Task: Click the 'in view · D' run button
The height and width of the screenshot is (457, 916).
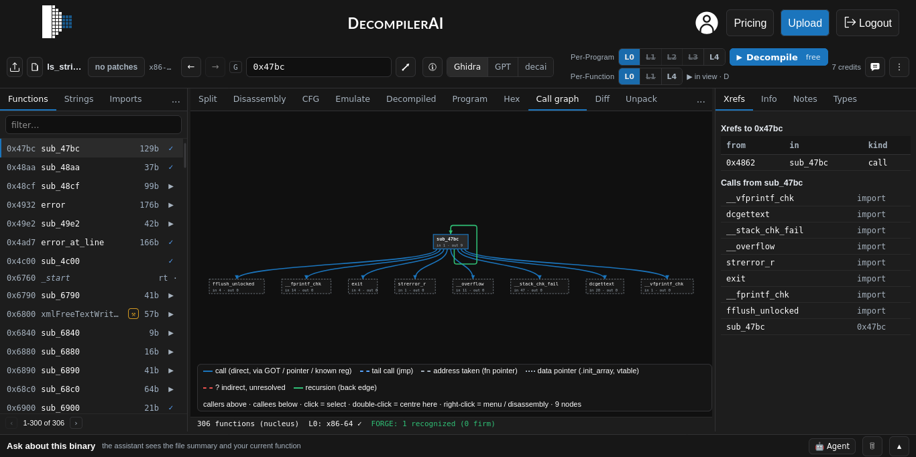Action: pyautogui.click(x=707, y=76)
